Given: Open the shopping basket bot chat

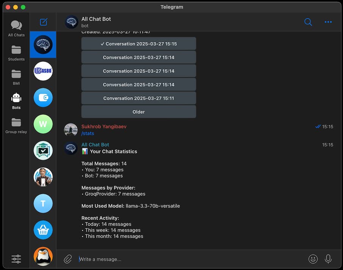Looking at the screenshot, I should pyautogui.click(x=43, y=230).
